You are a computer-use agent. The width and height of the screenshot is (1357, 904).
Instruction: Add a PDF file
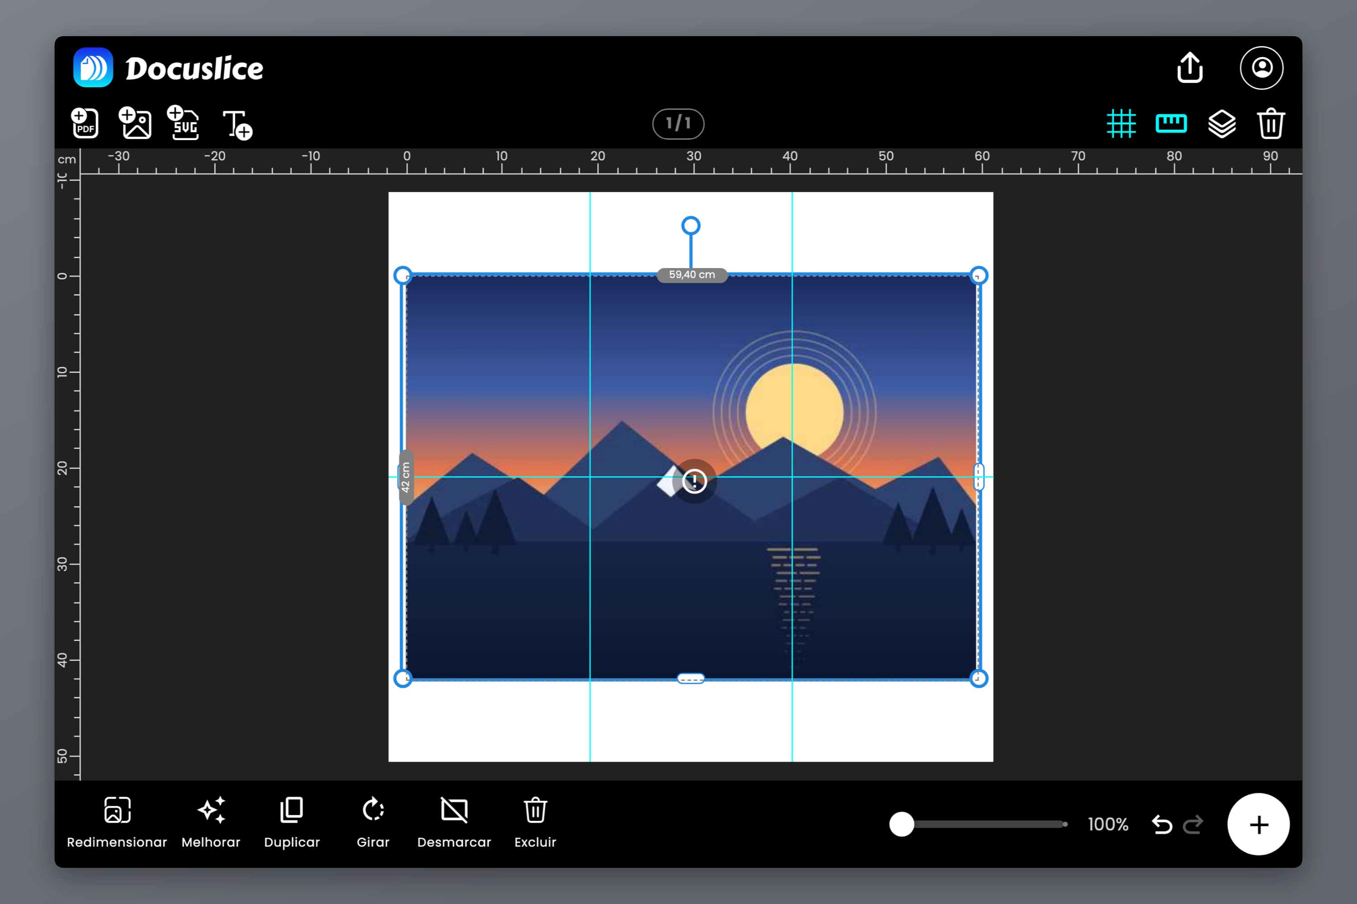[85, 123]
